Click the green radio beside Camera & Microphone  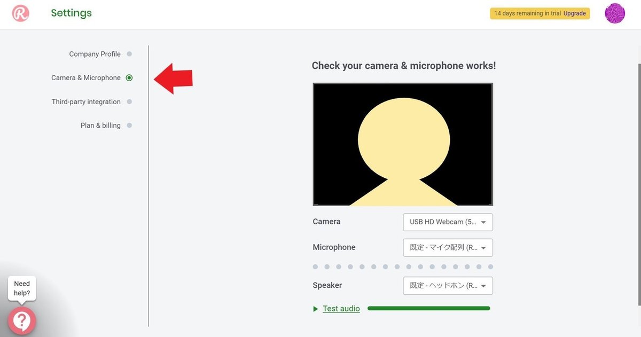pyautogui.click(x=129, y=78)
